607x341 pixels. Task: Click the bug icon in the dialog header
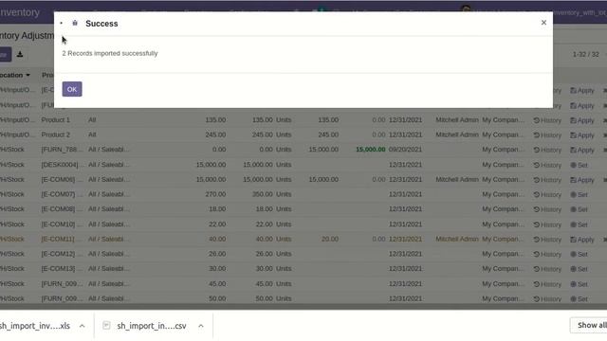tap(75, 23)
